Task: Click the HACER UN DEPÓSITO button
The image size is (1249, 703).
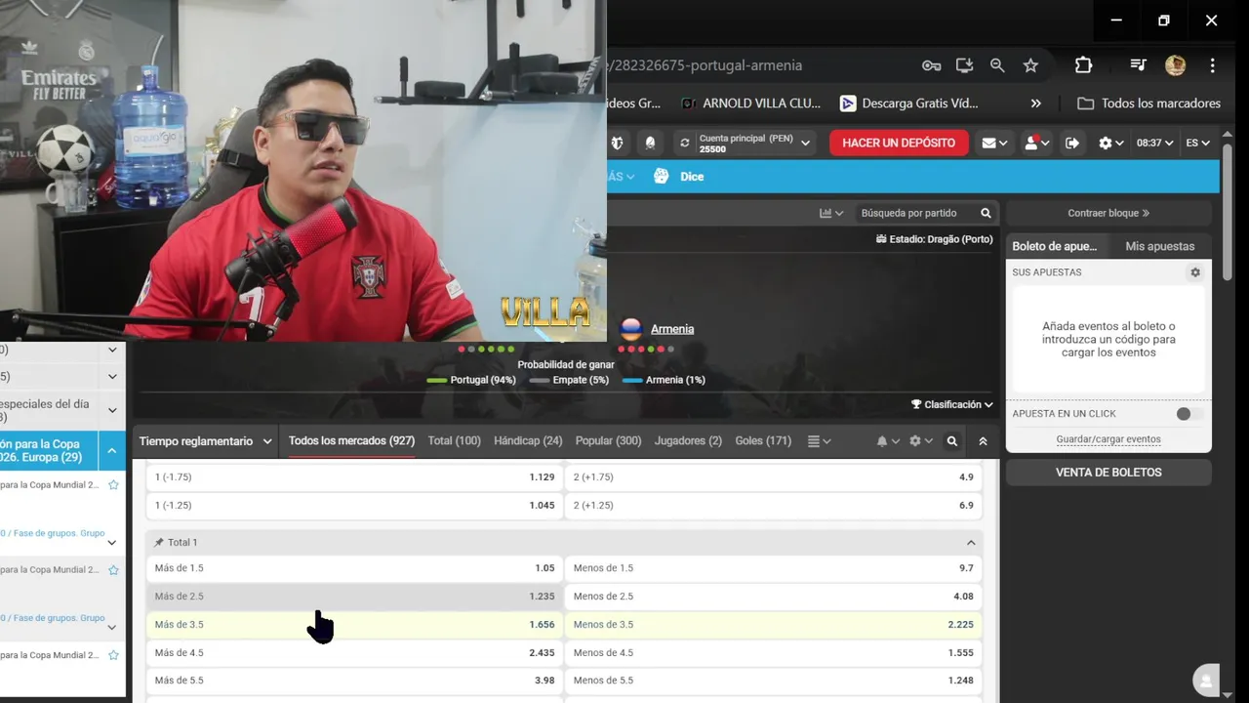Action: tap(899, 143)
